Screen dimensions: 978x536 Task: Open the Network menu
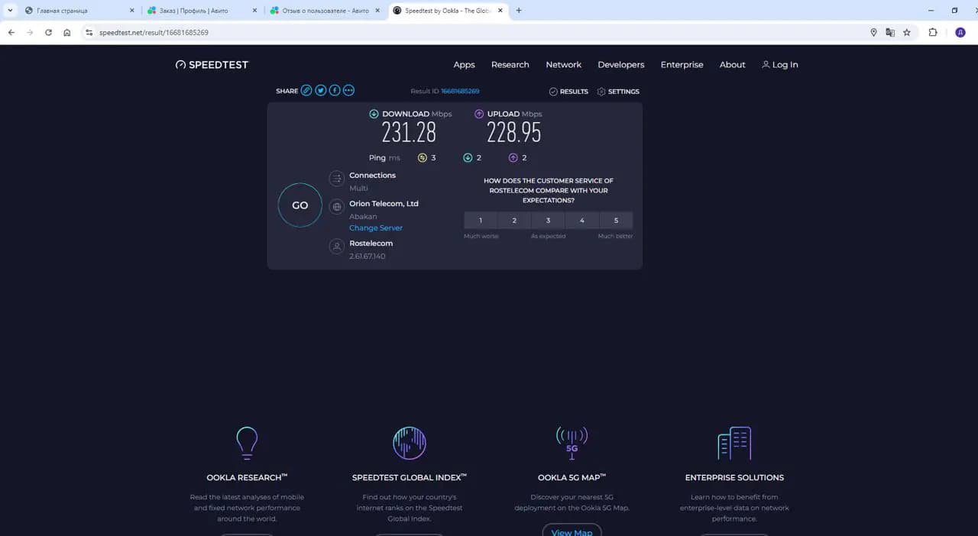(x=564, y=65)
